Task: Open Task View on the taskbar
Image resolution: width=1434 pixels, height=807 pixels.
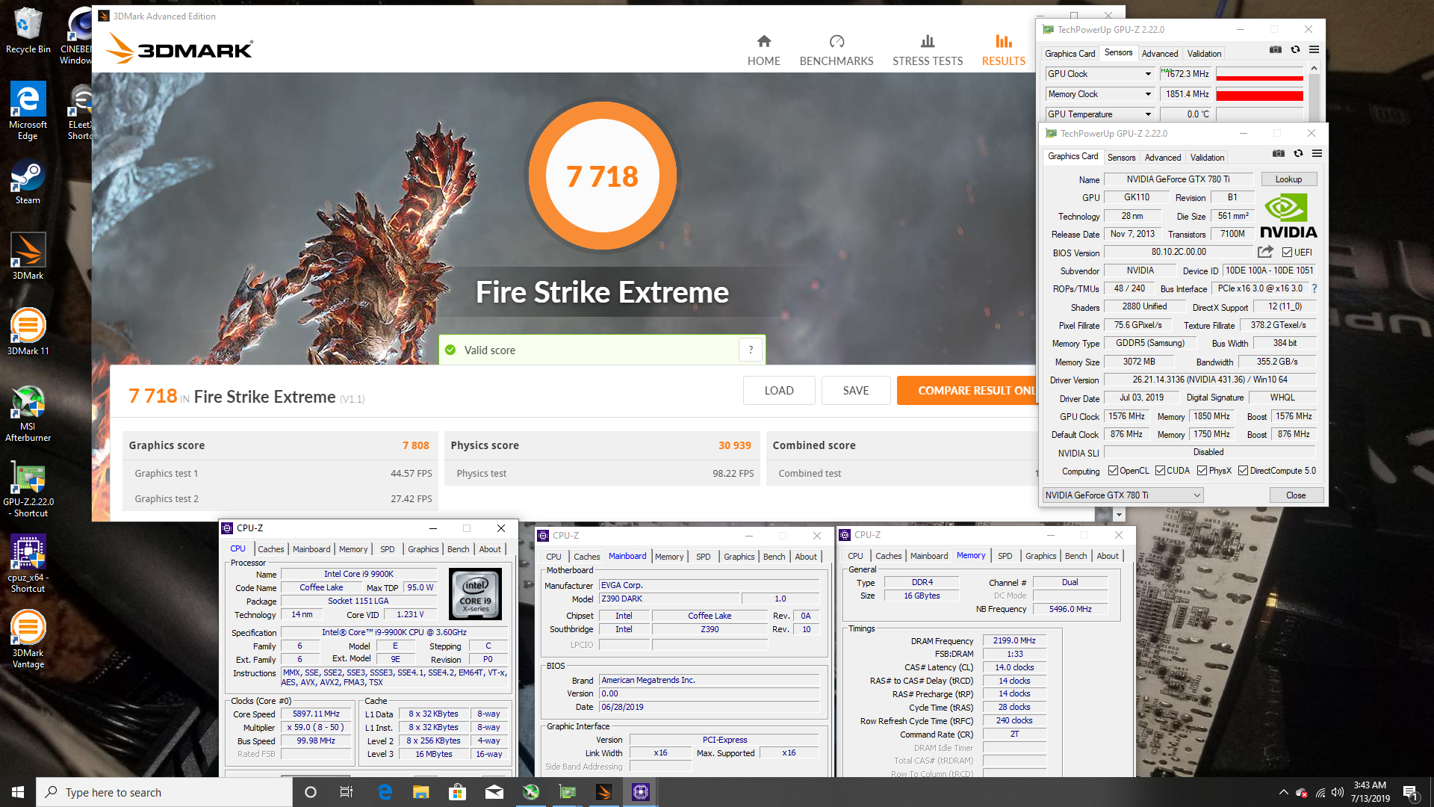Action: coord(346,792)
